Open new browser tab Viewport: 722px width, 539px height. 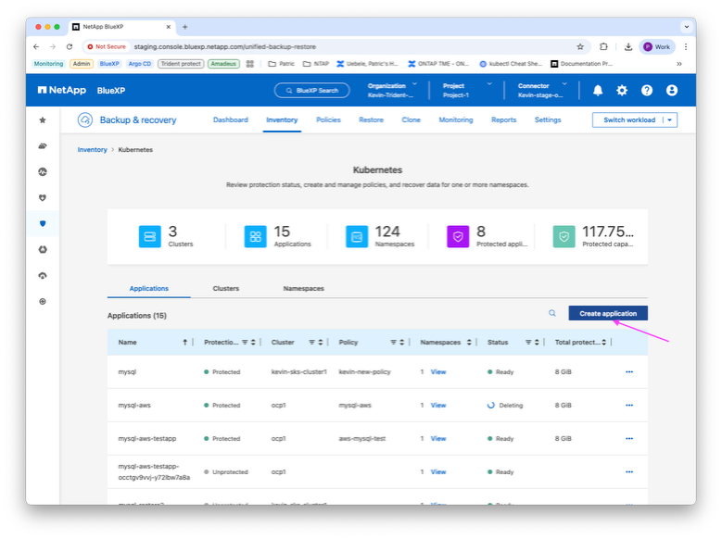185,27
